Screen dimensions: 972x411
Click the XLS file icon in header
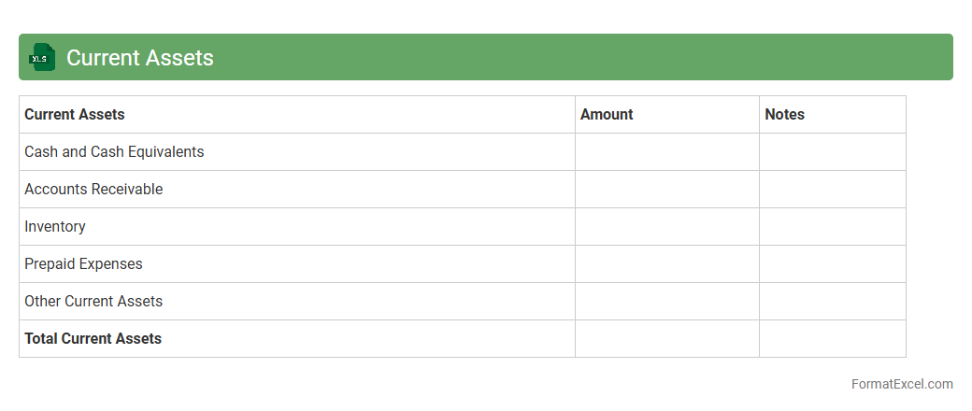tap(42, 57)
